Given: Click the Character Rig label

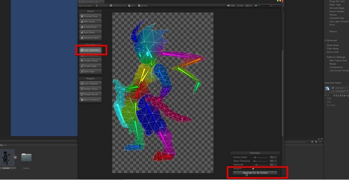Looking at the screenshot, I should click(336, 18).
